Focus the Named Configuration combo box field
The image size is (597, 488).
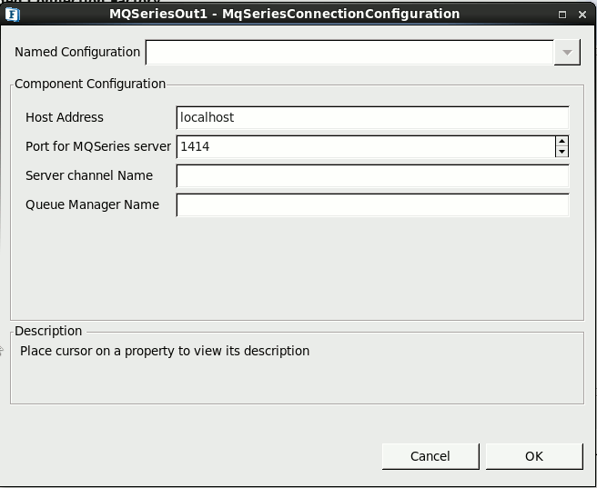[x=349, y=52]
